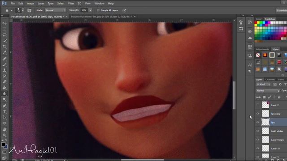The width and height of the screenshot is (287, 161).
Task: Open the Histogram panel icon
Action: point(250,38)
